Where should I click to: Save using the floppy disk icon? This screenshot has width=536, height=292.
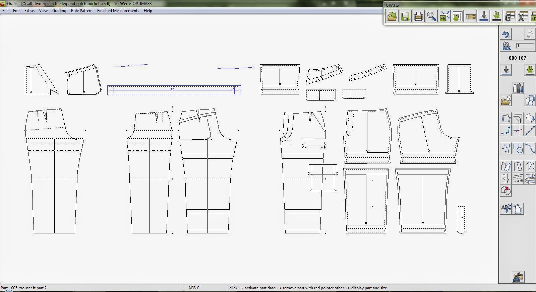pyautogui.click(x=405, y=16)
